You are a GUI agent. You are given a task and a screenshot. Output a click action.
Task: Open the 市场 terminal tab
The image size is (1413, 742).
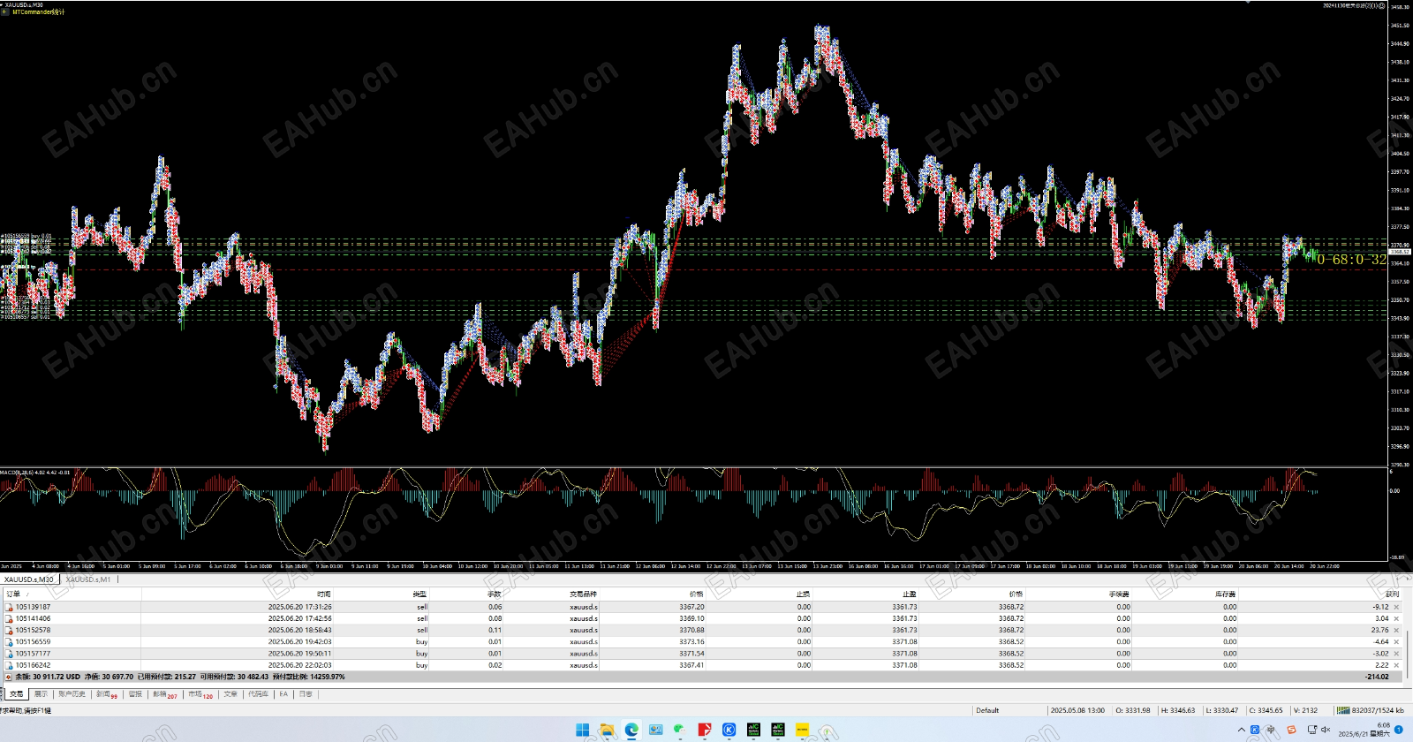[x=200, y=694]
